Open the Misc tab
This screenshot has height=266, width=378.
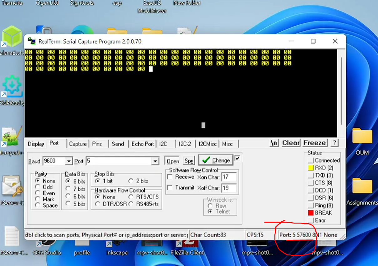coord(227,144)
